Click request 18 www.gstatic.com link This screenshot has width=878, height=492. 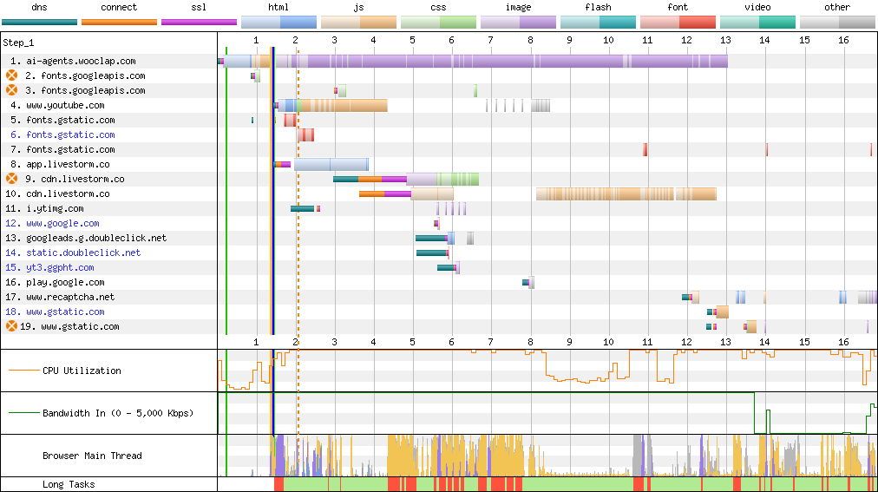[65, 312]
